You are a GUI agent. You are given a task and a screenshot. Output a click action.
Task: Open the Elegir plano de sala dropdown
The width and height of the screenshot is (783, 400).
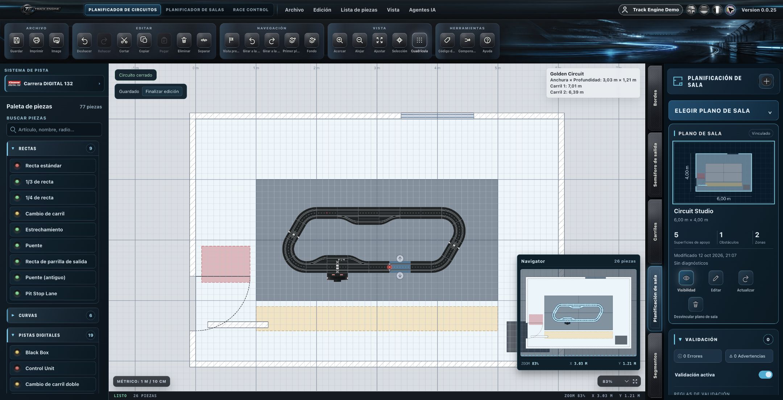[x=723, y=111]
